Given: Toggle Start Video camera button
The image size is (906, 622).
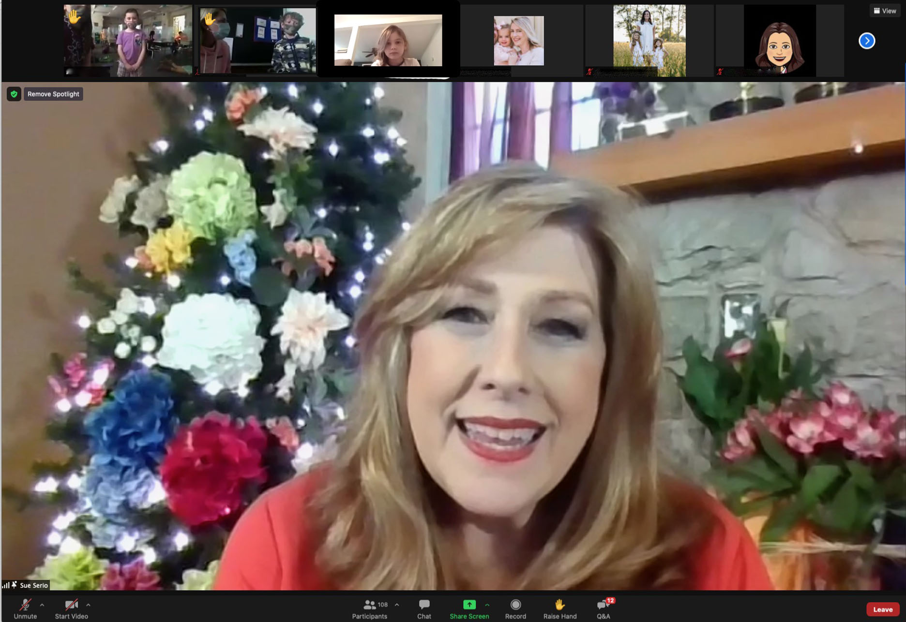Looking at the screenshot, I should tap(71, 605).
